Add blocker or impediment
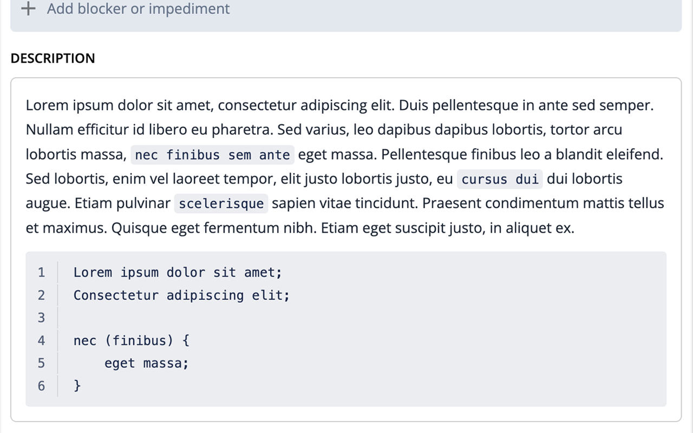Image resolution: width=693 pixels, height=433 pixels. (138, 9)
